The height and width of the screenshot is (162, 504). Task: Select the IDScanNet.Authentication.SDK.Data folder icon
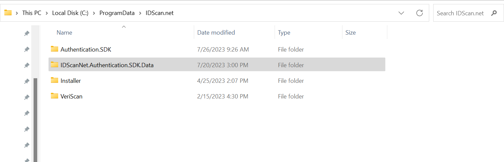pyautogui.click(x=55, y=65)
